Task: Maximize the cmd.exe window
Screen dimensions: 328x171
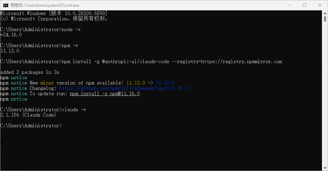Action: (x=305, y=5)
